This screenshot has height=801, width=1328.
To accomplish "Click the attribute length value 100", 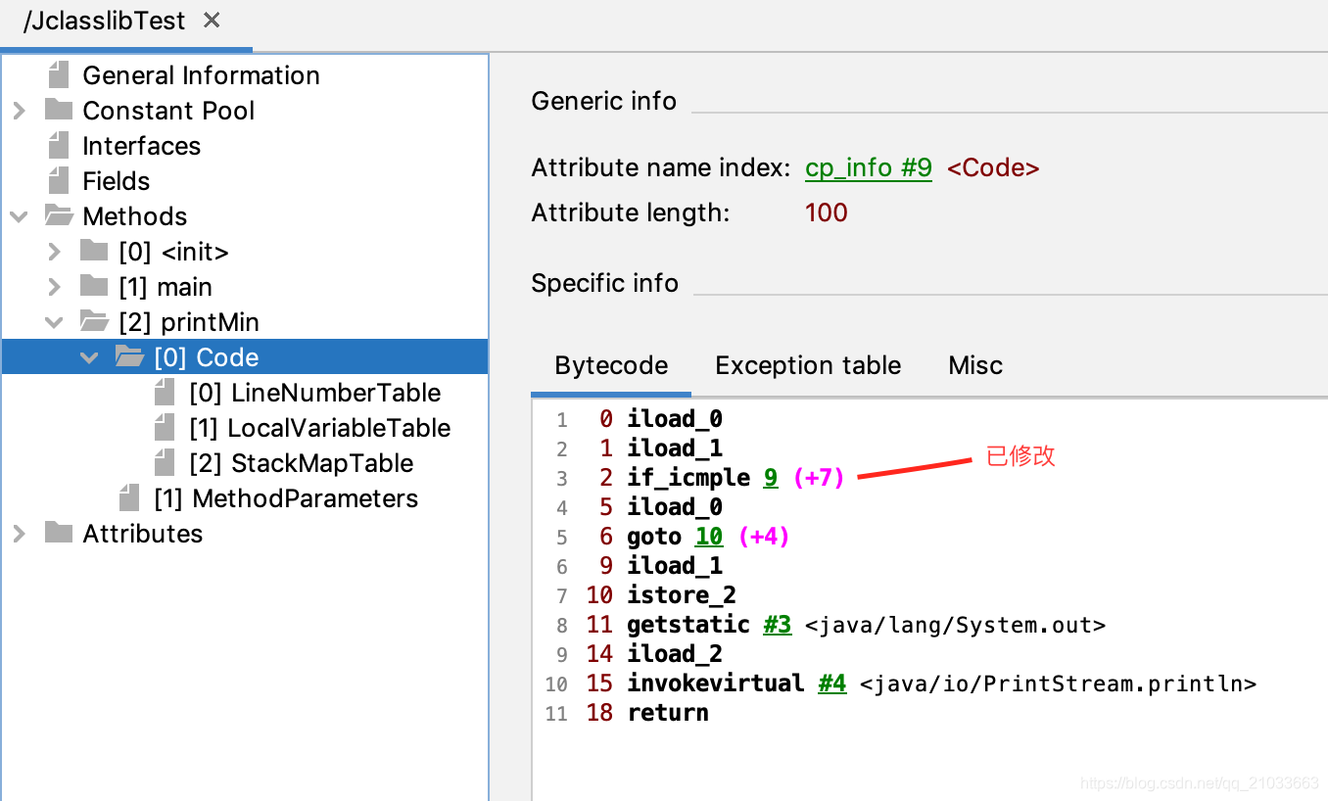I will click(827, 212).
